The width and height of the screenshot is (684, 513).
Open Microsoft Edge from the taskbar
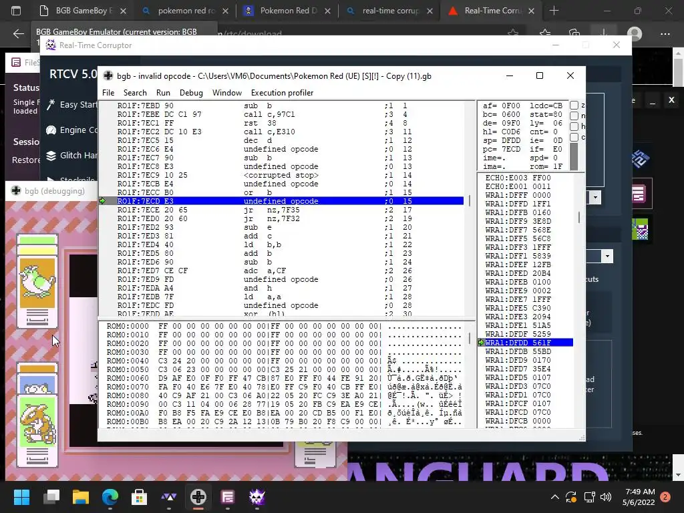[x=110, y=497]
